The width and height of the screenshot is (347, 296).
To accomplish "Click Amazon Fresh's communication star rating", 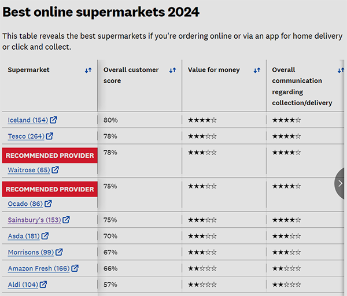I will click(286, 269).
